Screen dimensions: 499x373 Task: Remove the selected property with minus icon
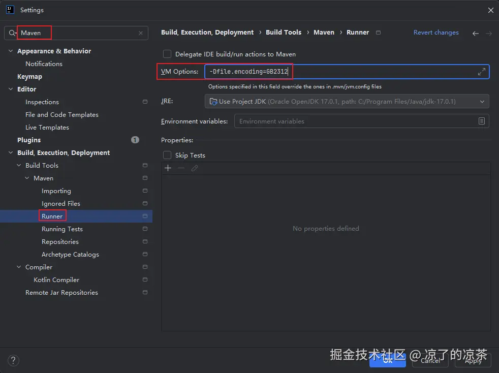181,168
